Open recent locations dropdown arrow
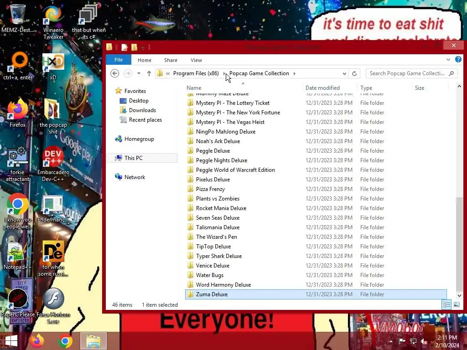Viewport: 467px width, 350px height. 139,73
